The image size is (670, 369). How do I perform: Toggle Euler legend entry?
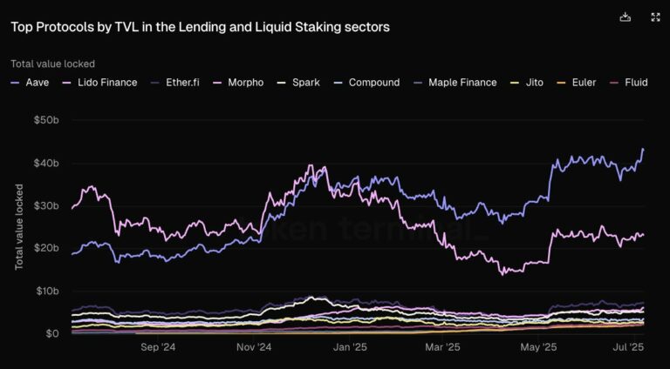click(x=577, y=82)
